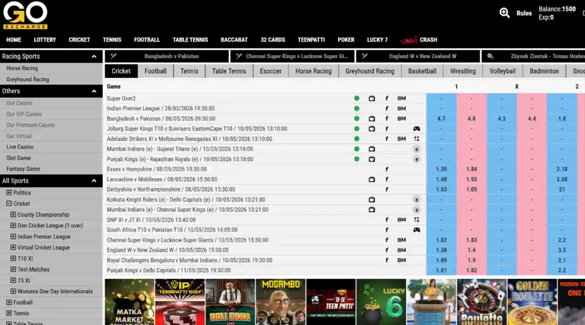585x325 pixels.
Task: Open England W v New Zealand W ticker banner
Action: coord(418,57)
